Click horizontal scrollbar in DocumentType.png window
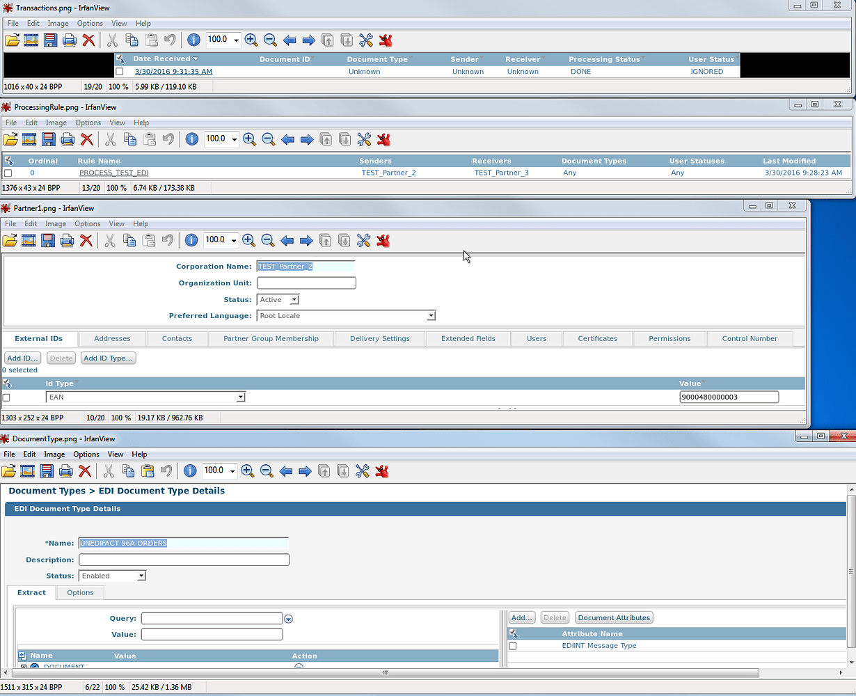The height and width of the screenshot is (696, 856). tap(383, 673)
